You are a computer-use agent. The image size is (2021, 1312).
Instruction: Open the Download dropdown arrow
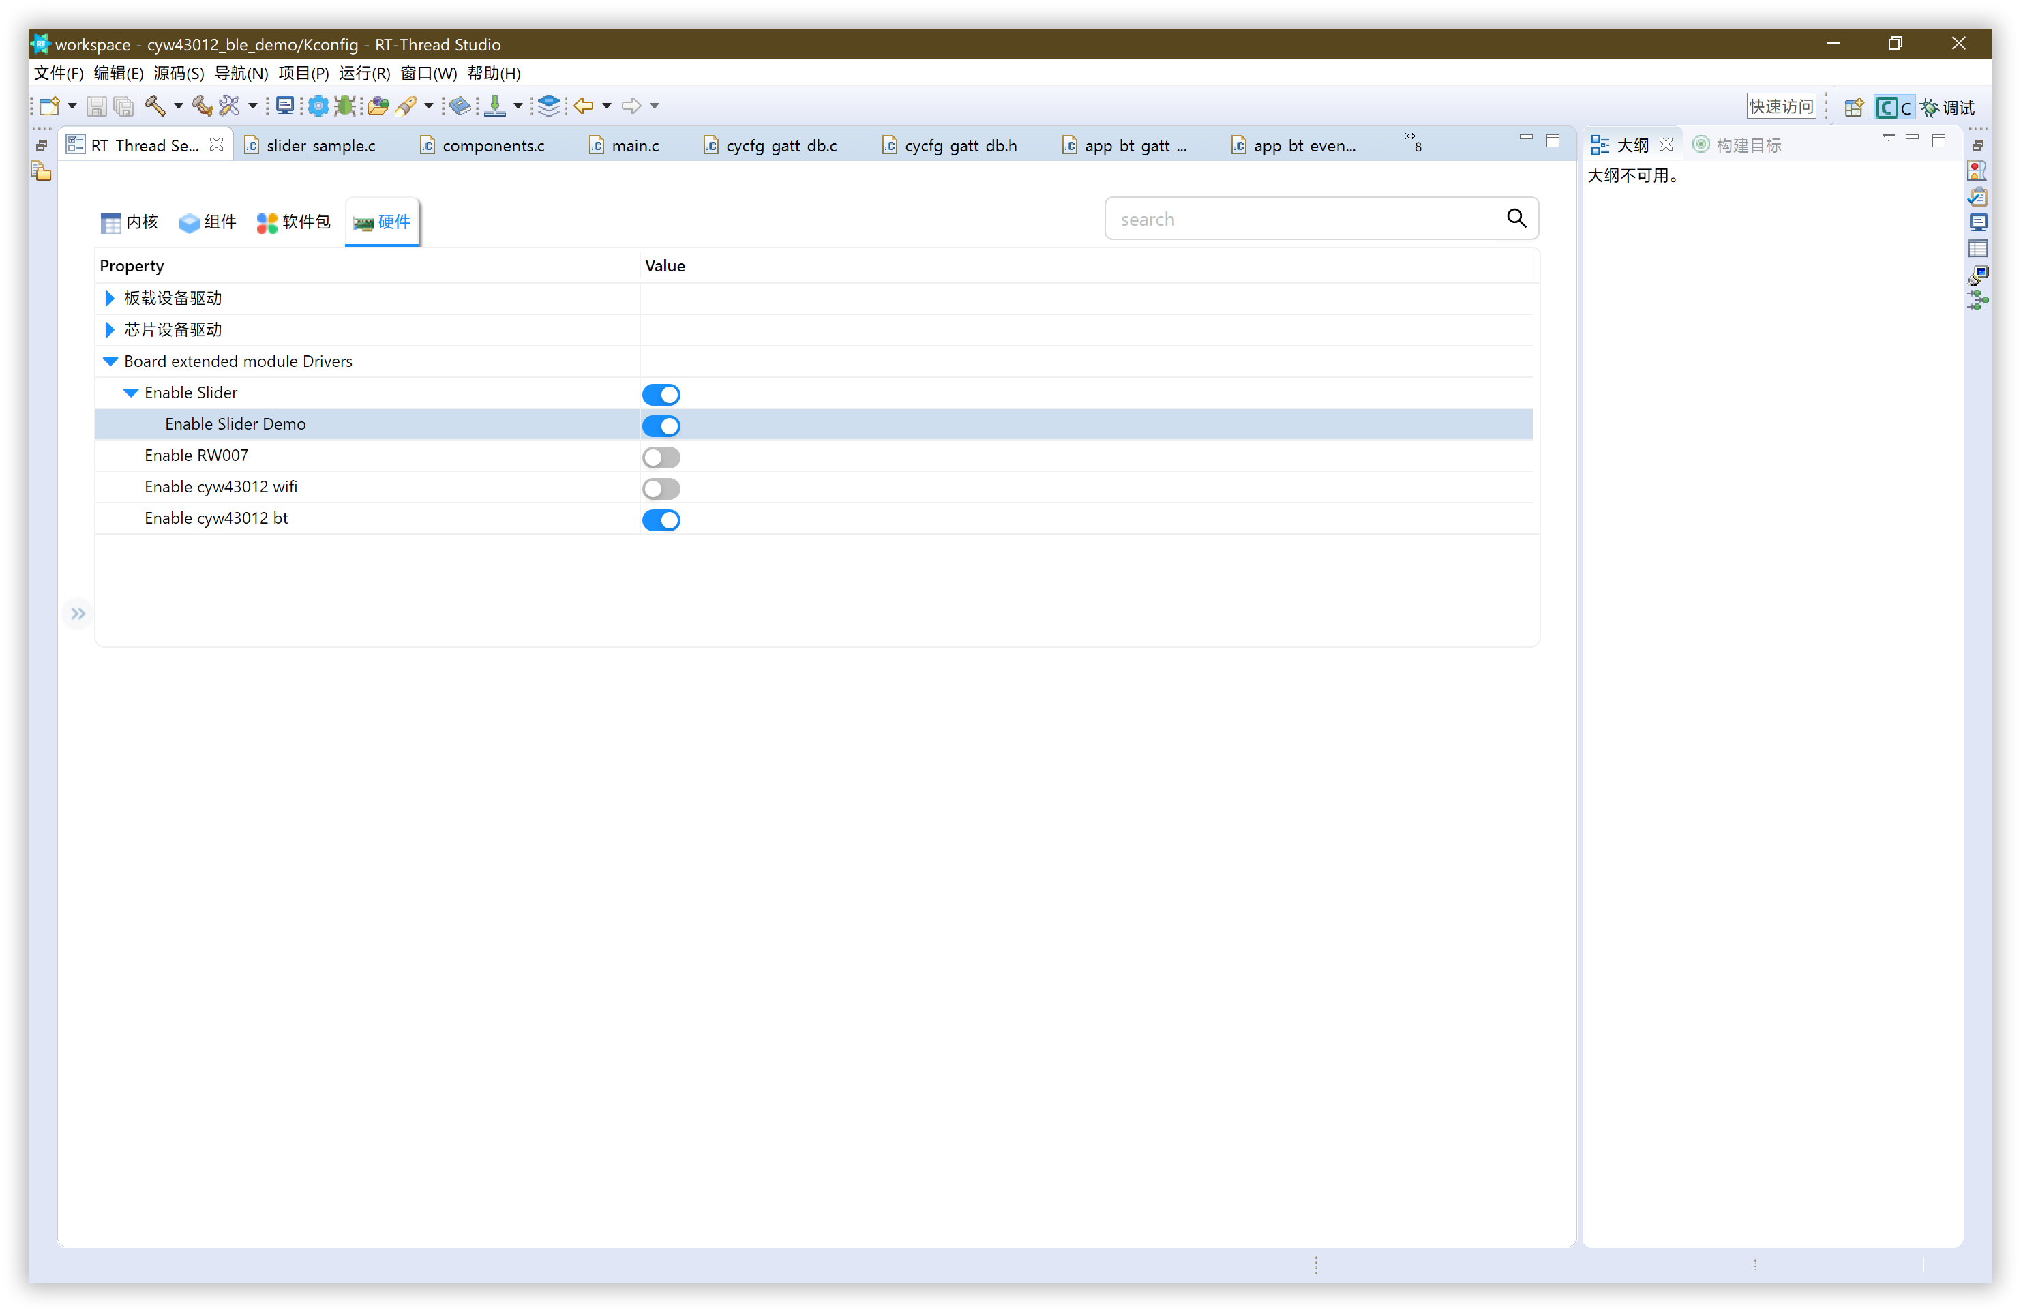[x=518, y=106]
